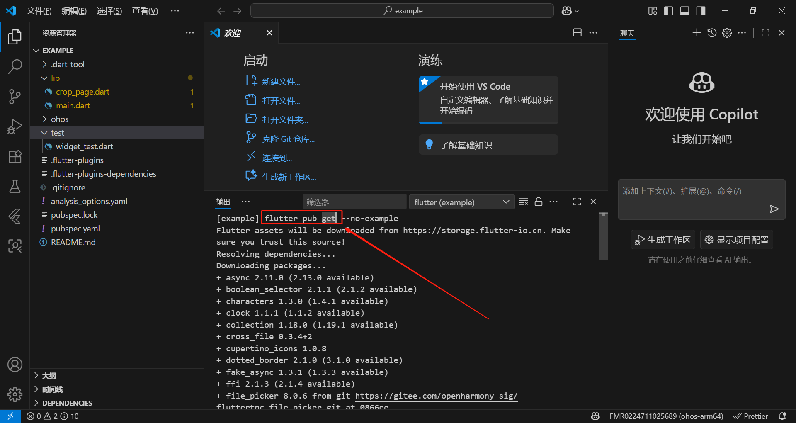Open notifications bell in status bar
This screenshot has width=796, height=423.
[782, 416]
